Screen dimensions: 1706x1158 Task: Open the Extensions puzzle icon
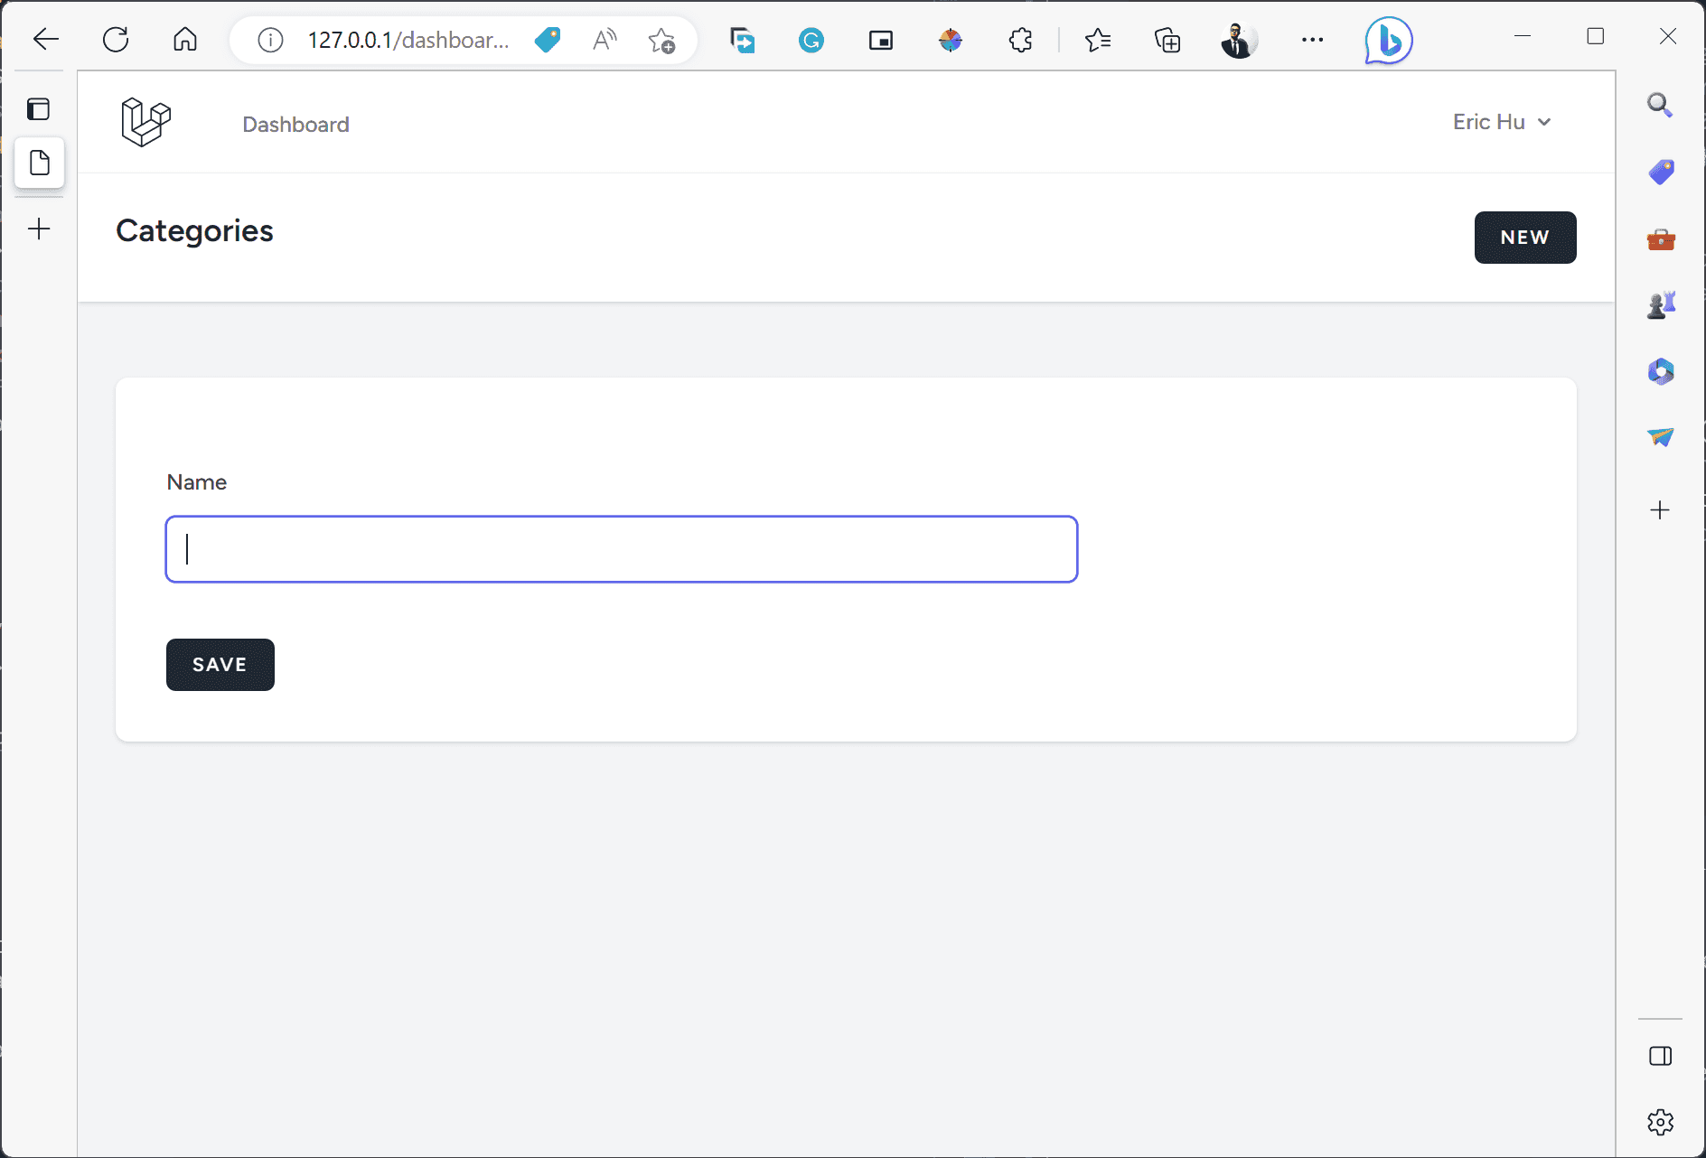[x=1020, y=40]
